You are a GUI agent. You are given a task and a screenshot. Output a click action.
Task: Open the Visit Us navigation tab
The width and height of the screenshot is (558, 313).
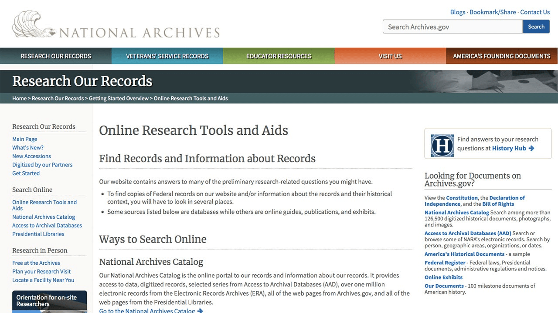pyautogui.click(x=390, y=56)
